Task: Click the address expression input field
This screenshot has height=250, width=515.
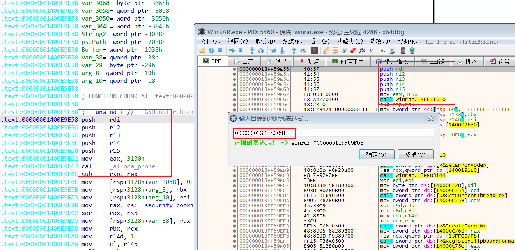Action: (x=333, y=133)
